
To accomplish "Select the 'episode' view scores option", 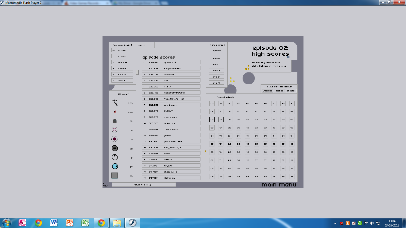I will coord(216,50).
